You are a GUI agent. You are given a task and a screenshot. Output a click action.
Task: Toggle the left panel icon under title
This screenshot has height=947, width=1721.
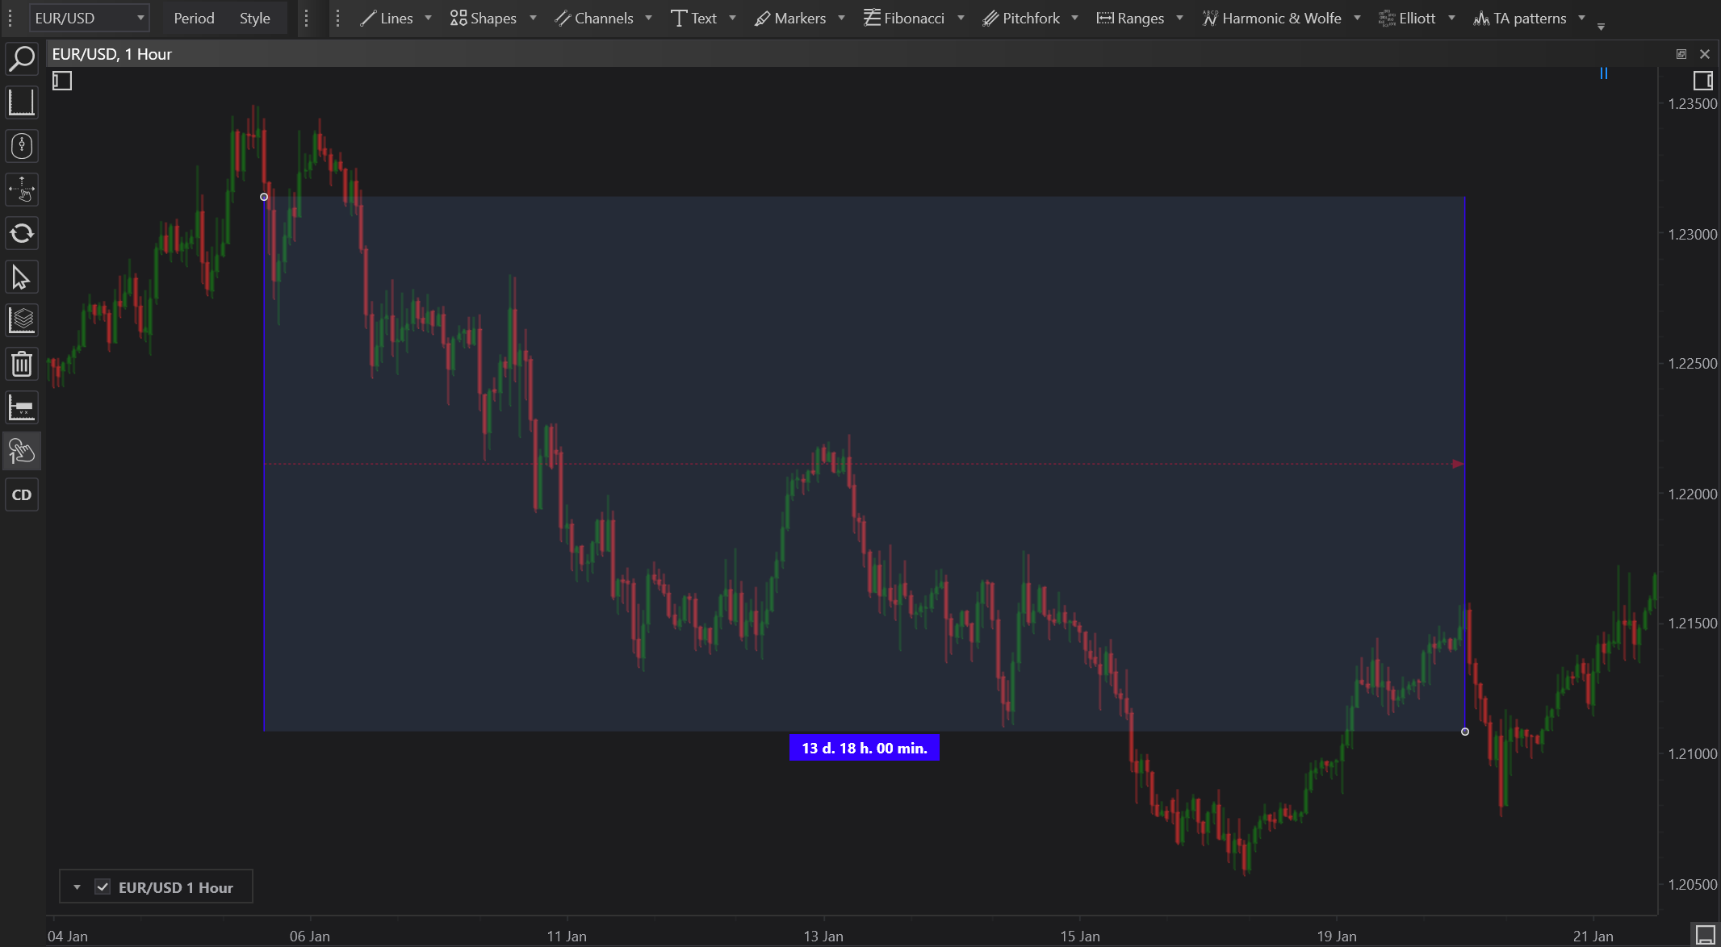pos(62,81)
